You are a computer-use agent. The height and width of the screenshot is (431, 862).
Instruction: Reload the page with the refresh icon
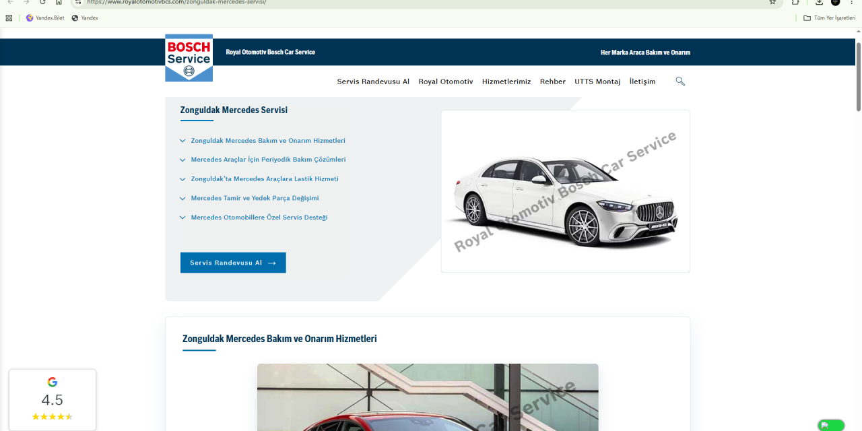(x=42, y=2)
